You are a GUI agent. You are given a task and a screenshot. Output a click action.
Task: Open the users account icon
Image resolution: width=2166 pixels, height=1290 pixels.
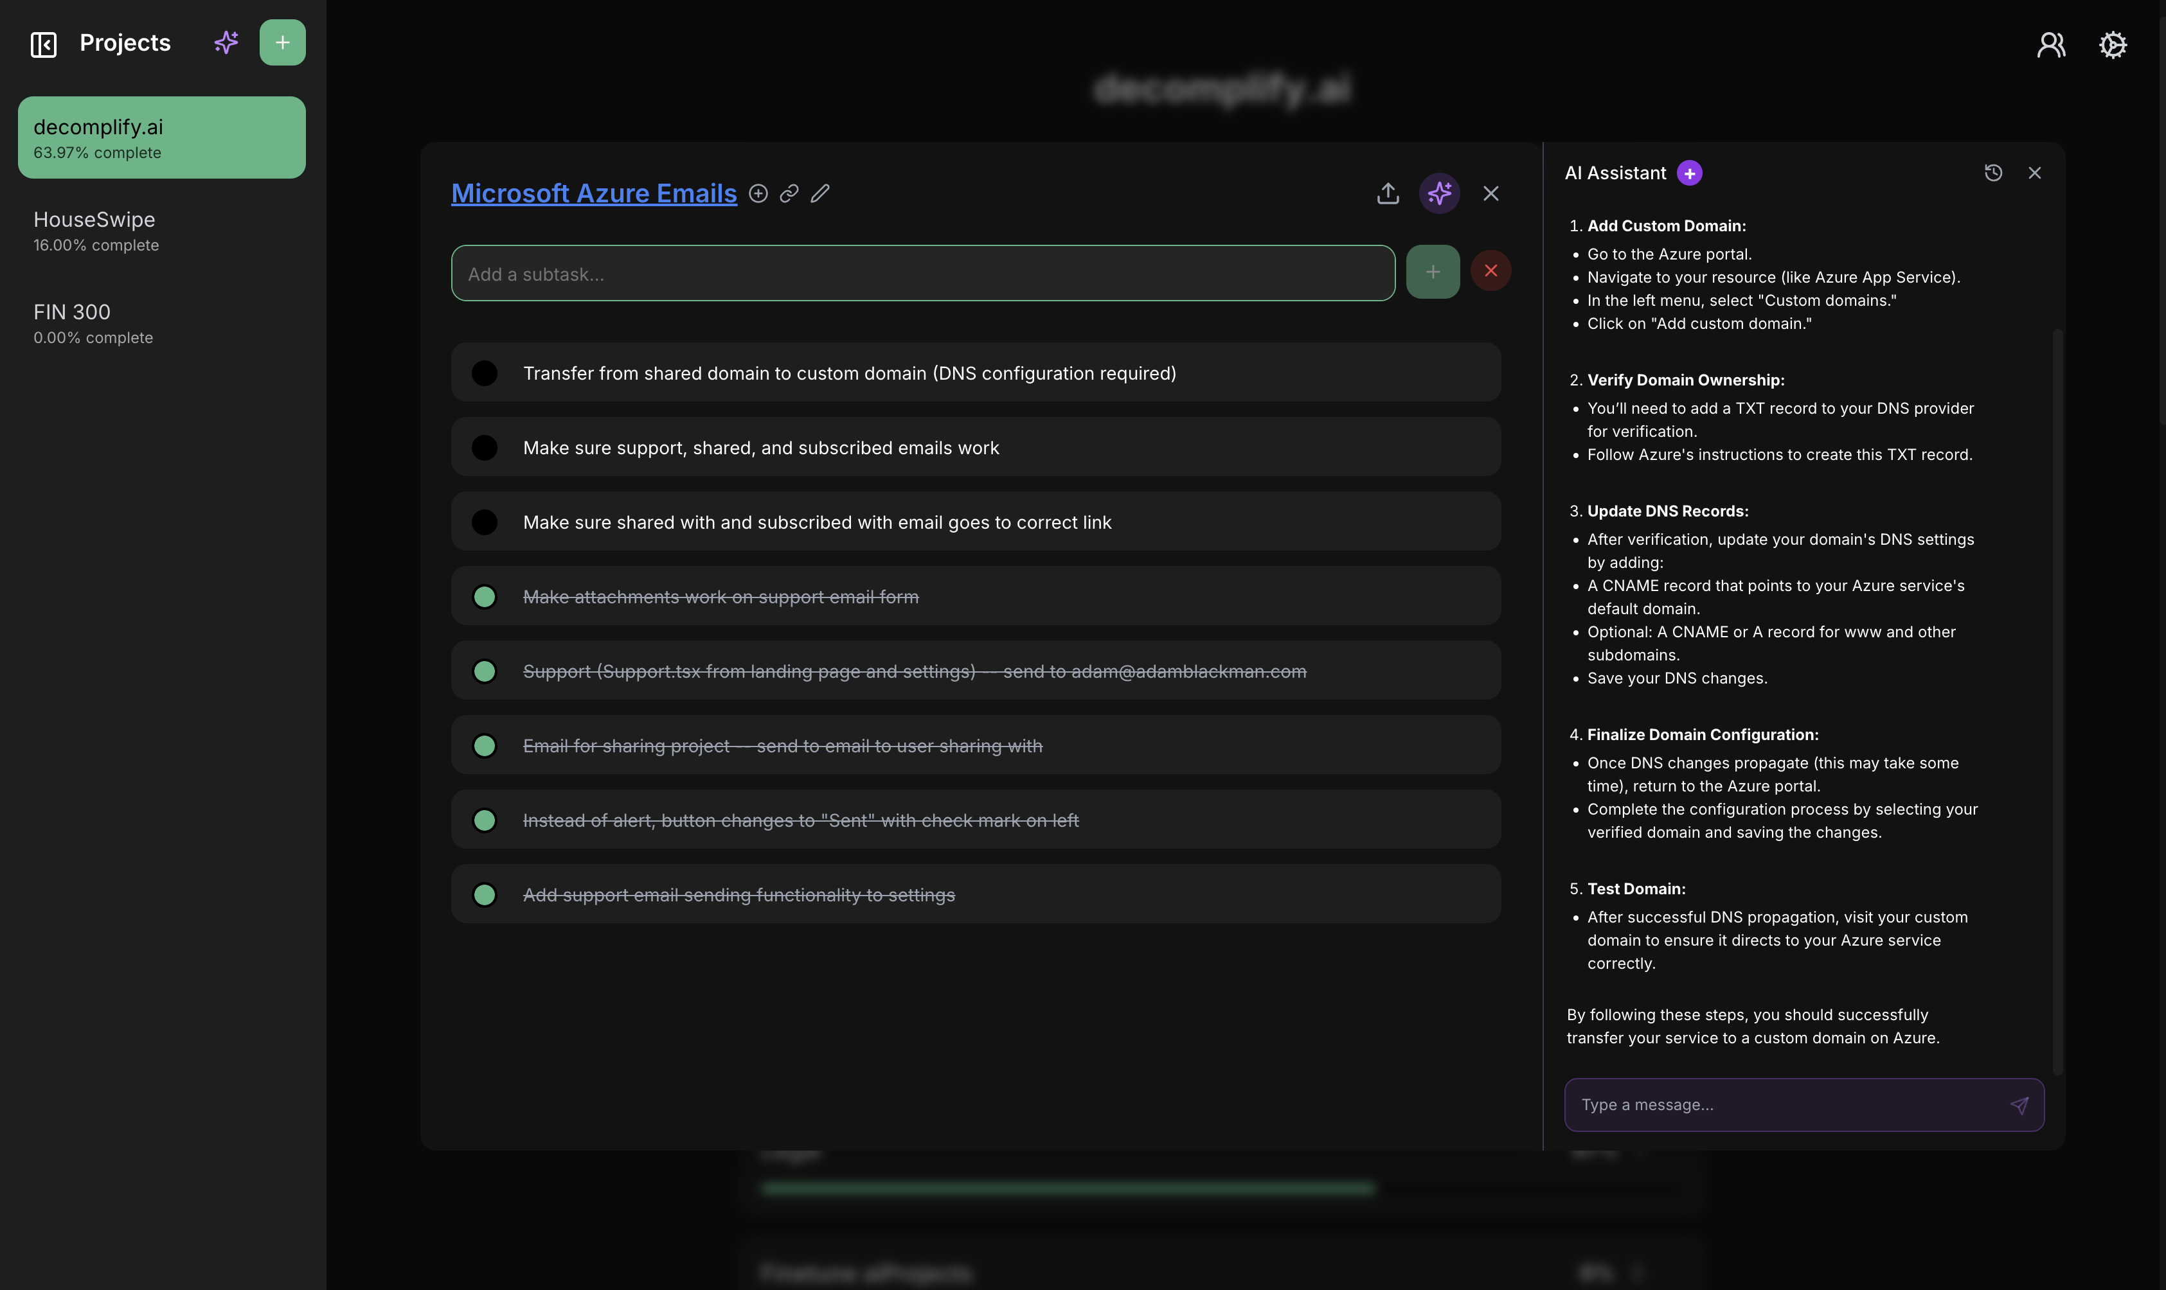coord(2051,44)
